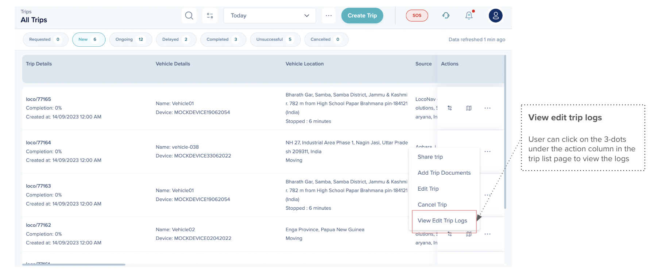Open the user profile avatar
The image size is (650, 272).
coord(495,16)
